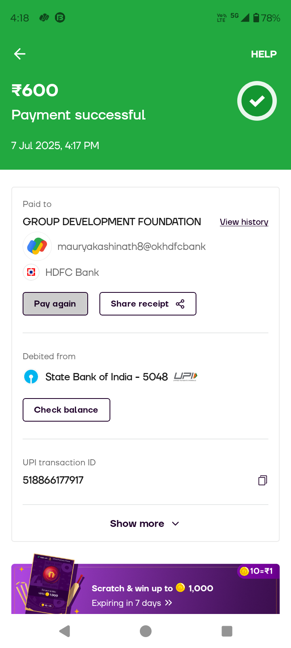Tap the State Bank of India logo
This screenshot has width=291, height=648.
click(x=31, y=377)
